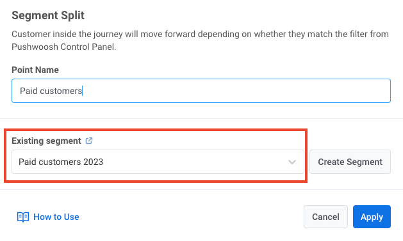The height and width of the screenshot is (241, 403).
Task: Click the Customer inside the journey description line
Action: [200, 34]
